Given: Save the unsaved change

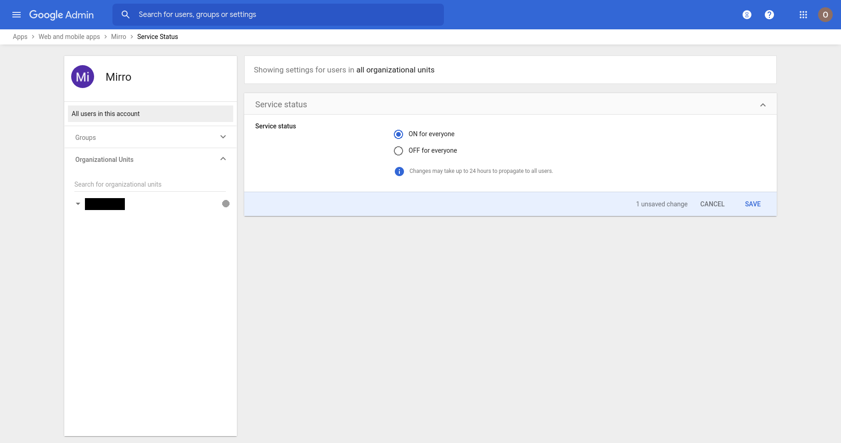Looking at the screenshot, I should [x=753, y=204].
